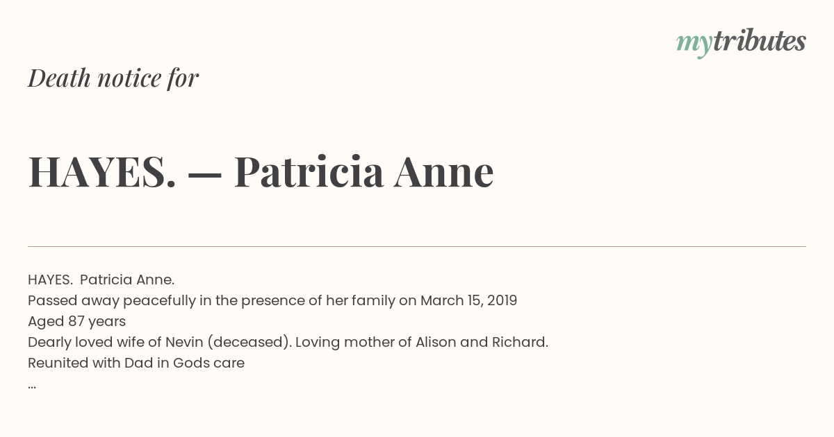Image resolution: width=834 pixels, height=437 pixels.
Task: Click the body line "HAYES. Patricia Anne."
Action: coord(101,280)
